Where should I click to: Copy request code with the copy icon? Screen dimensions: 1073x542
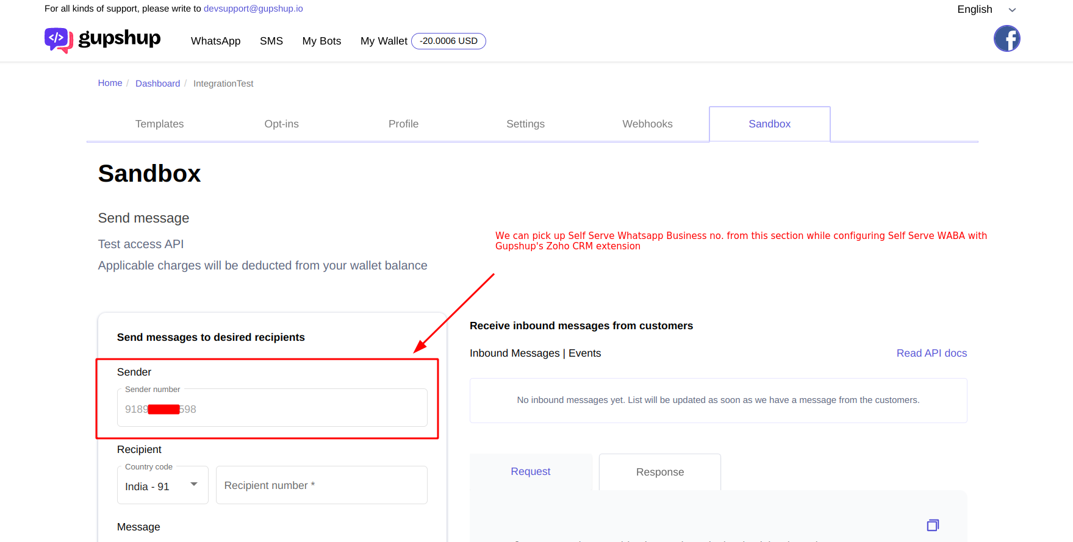click(933, 525)
